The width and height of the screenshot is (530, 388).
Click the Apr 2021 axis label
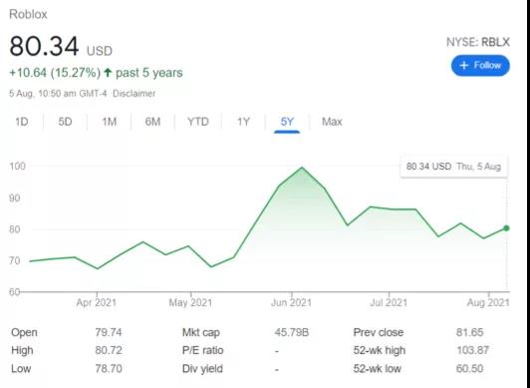pos(97,302)
